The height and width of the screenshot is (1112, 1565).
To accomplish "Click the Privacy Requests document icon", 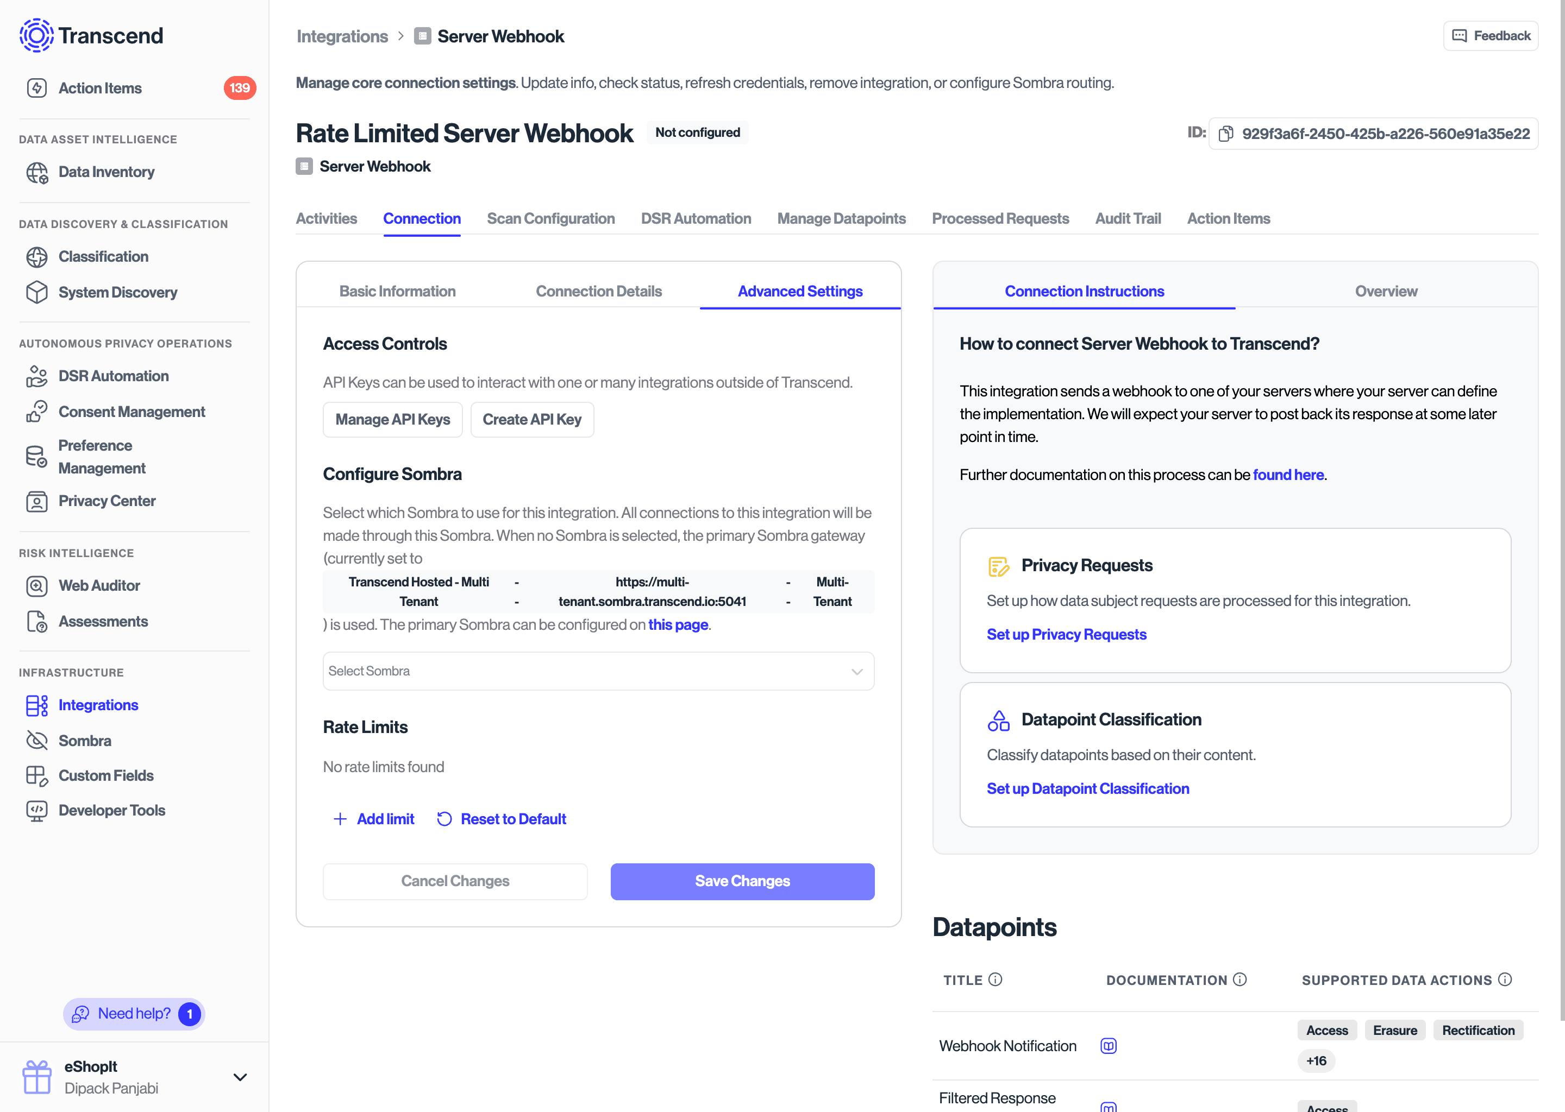I will [x=999, y=566].
